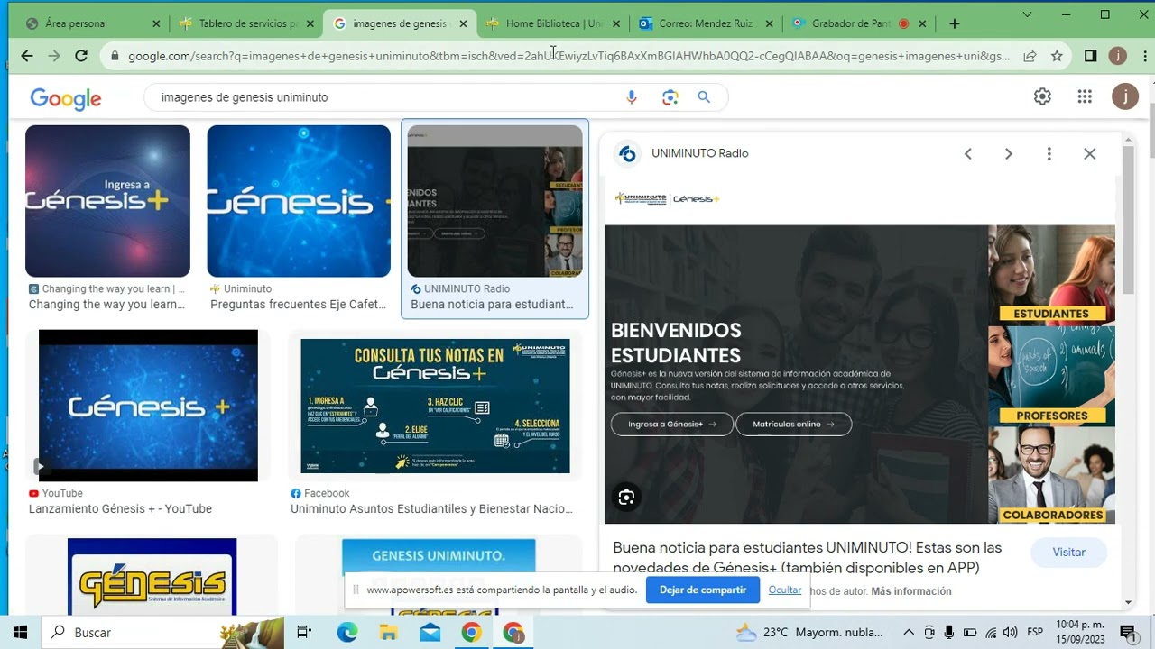Open taskbar weather widget 23°C
This screenshot has height=649, width=1155.
pos(809,633)
